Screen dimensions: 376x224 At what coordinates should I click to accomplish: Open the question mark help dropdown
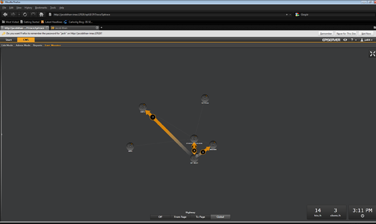click(354, 40)
